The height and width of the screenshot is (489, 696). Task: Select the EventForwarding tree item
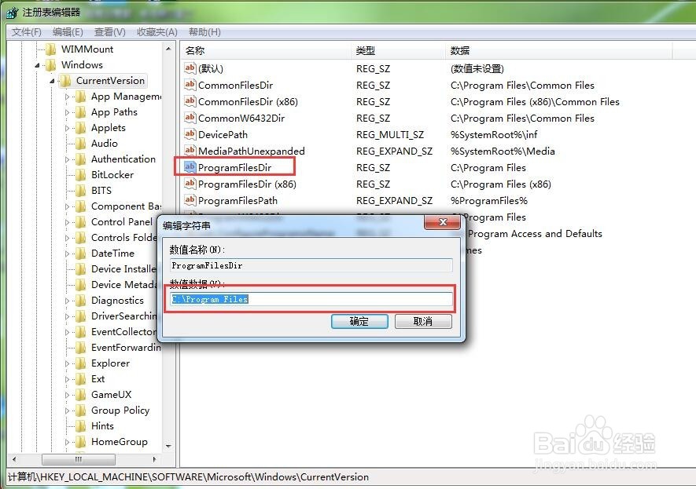coord(126,348)
